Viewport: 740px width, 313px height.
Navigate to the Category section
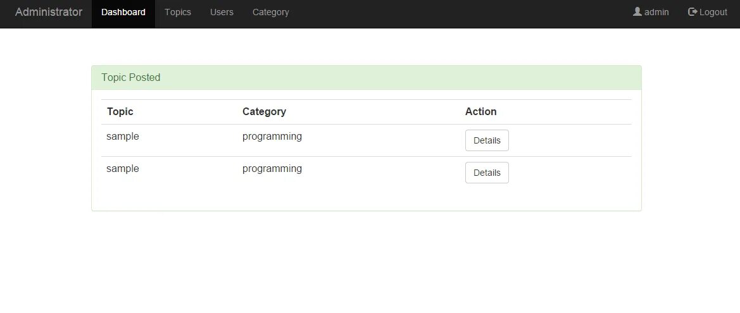click(270, 12)
